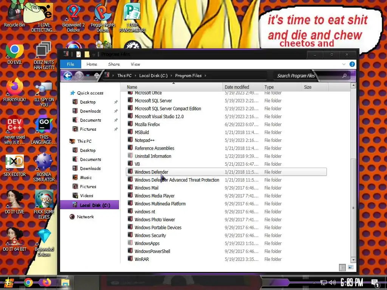Image resolution: width=387 pixels, height=290 pixels.
Task: Switch to details view button
Action: tap(342, 267)
